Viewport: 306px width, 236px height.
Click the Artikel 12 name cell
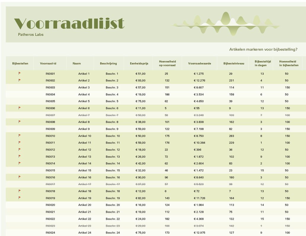point(85,150)
